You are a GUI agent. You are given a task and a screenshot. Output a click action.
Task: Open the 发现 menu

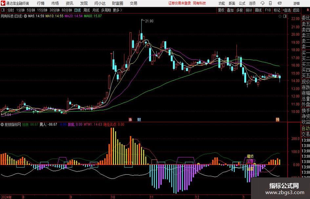[x=84, y=3]
